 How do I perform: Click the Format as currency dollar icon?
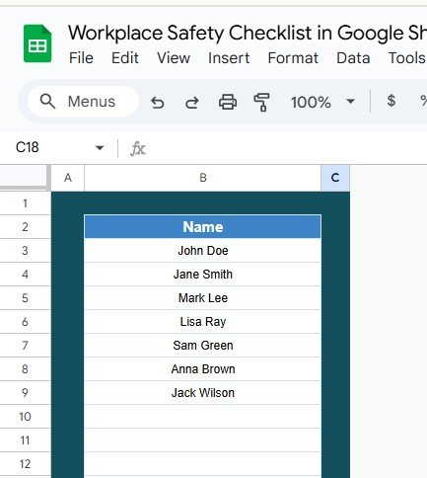point(391,101)
